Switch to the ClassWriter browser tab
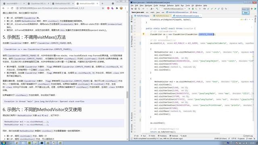258x145 pixels. pos(38,4)
